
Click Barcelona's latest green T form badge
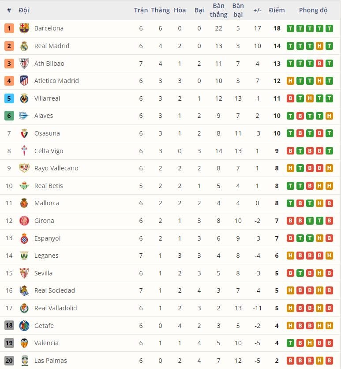(x=330, y=28)
